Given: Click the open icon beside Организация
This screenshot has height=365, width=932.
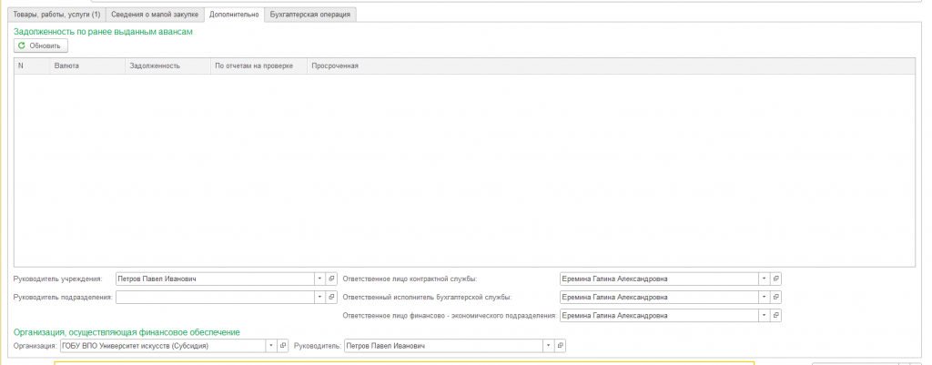Looking at the screenshot, I should [283, 345].
